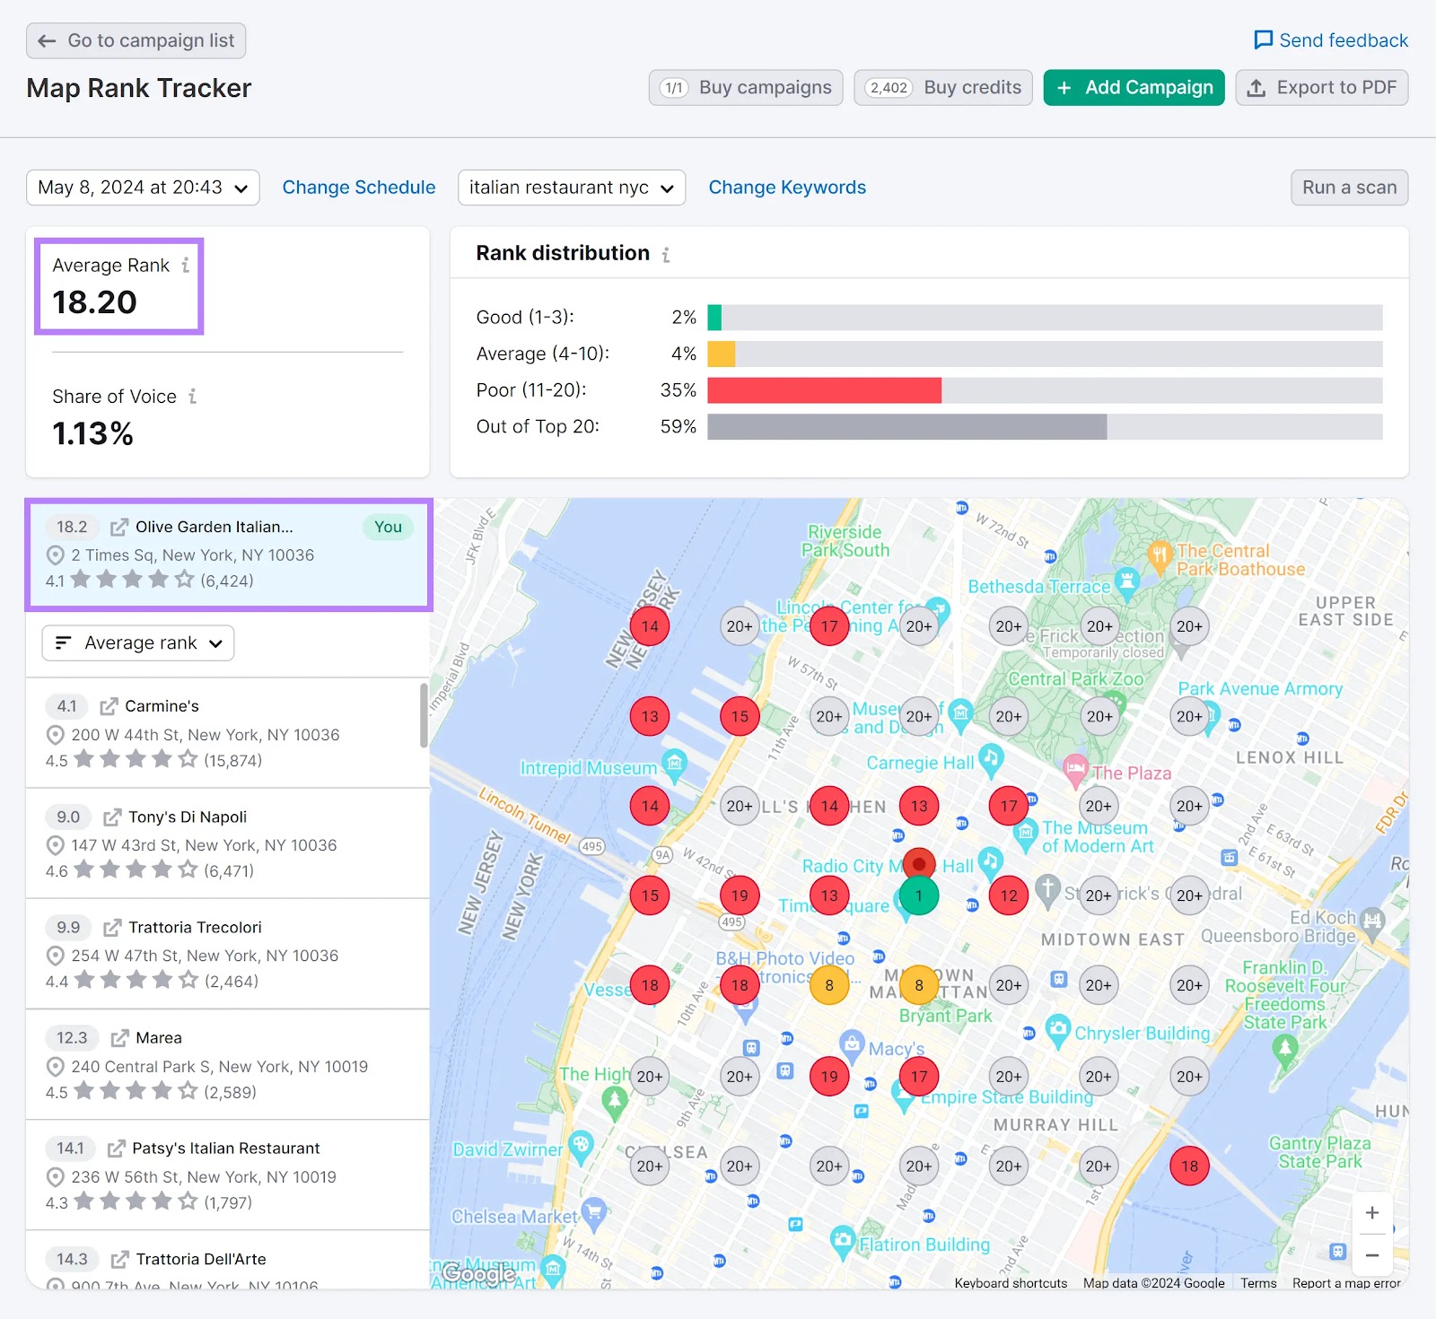Click the David Zwirner gallery map marker
The width and height of the screenshot is (1436, 1319).
(581, 1146)
